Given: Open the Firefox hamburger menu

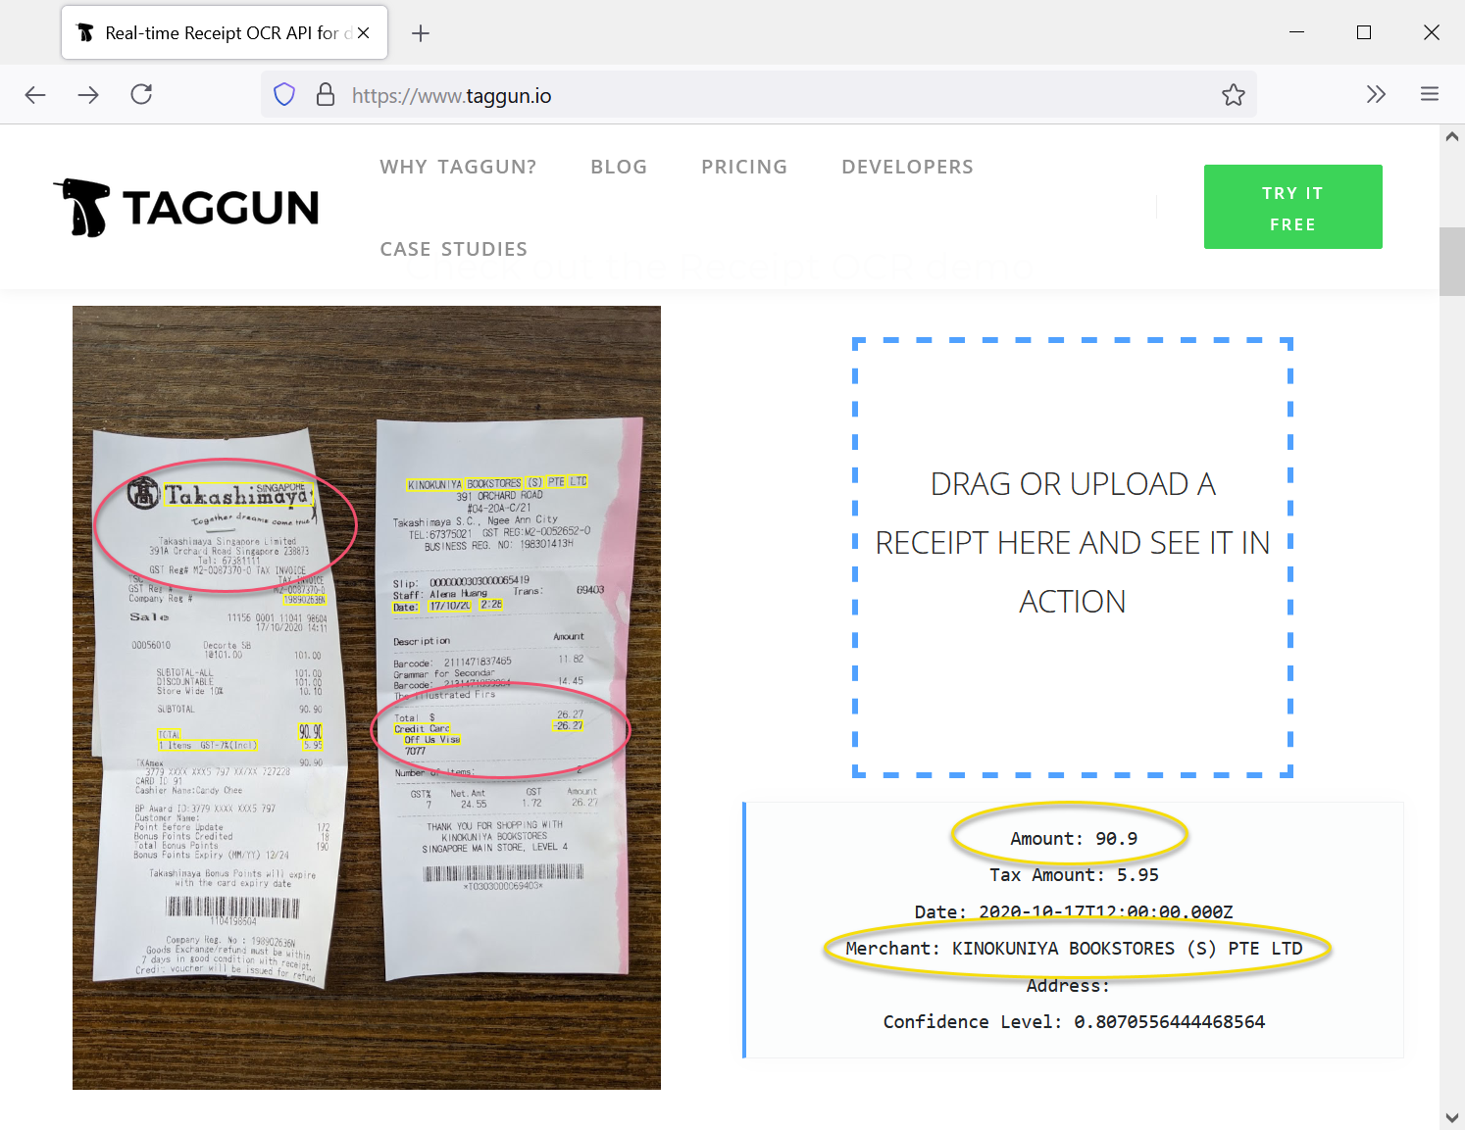Looking at the screenshot, I should (1429, 94).
